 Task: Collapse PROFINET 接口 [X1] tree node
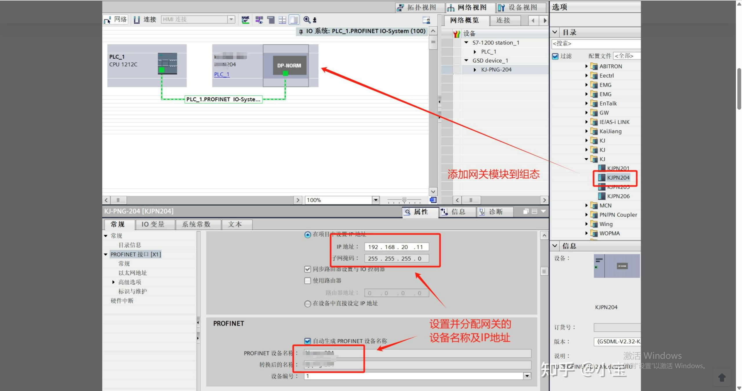point(106,254)
